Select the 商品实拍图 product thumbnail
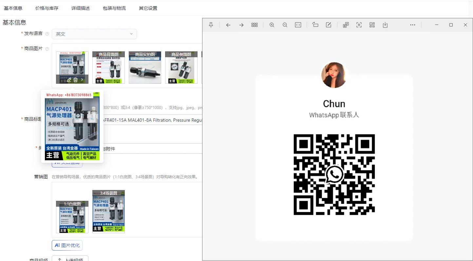The height and width of the screenshot is (261, 473). (145, 67)
